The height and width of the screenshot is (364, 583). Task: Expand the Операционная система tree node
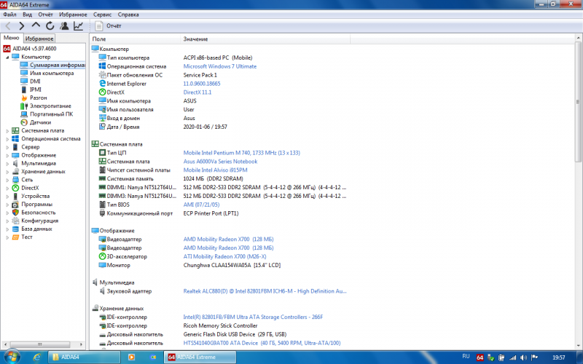pos(7,139)
